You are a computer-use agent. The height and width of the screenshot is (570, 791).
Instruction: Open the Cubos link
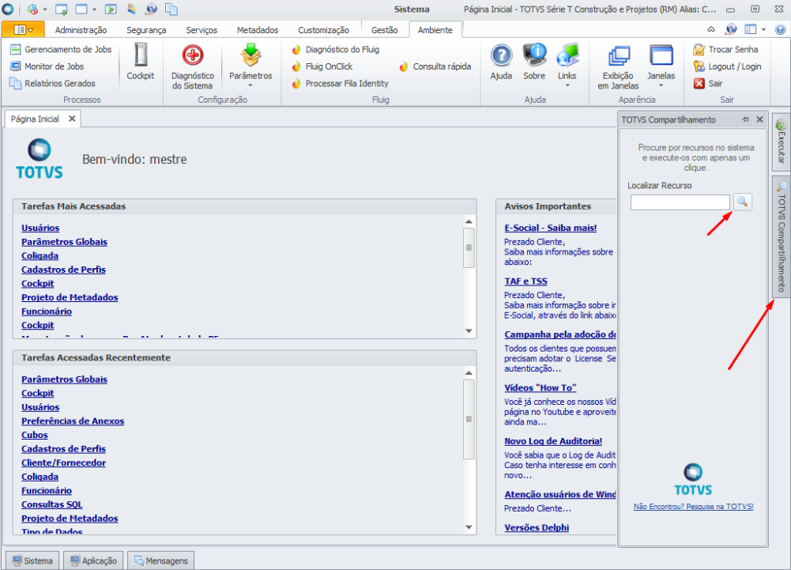[34, 435]
